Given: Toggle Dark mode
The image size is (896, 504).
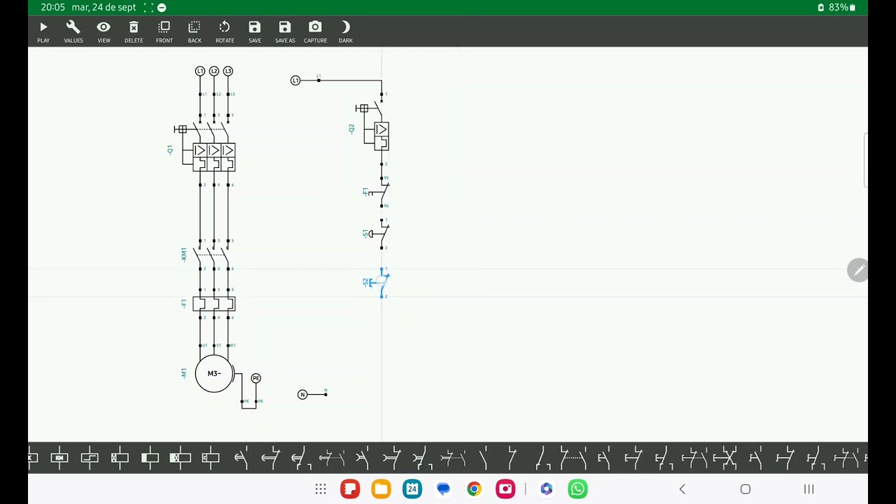Looking at the screenshot, I should click(x=346, y=31).
